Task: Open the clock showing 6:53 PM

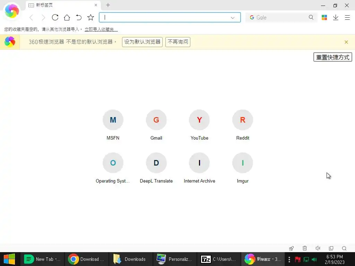Action: tap(335, 259)
